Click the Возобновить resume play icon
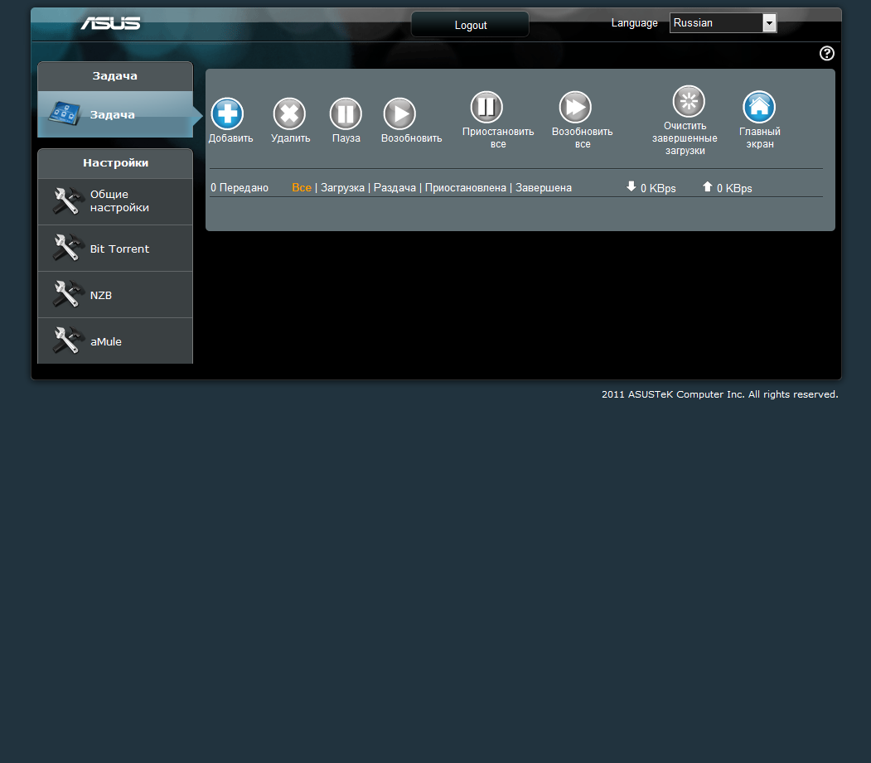 (x=399, y=113)
